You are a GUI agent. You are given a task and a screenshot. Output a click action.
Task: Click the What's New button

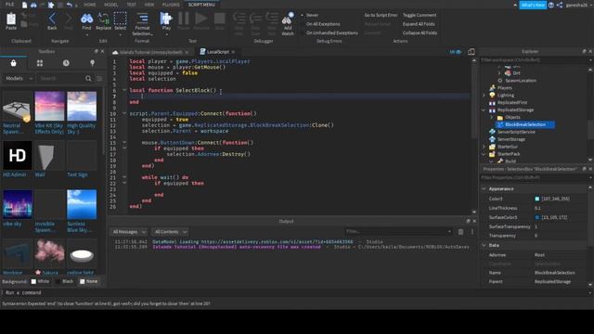tap(532, 5)
